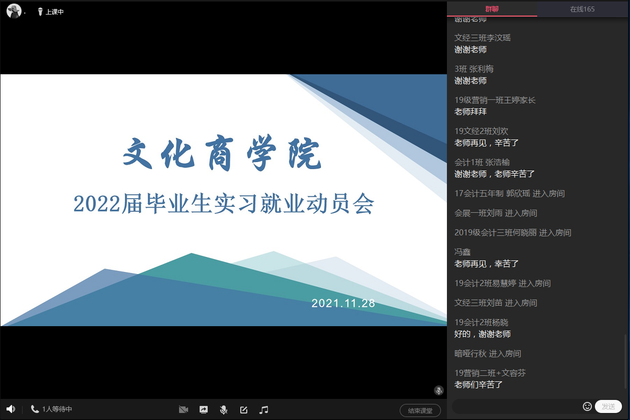This screenshot has width=630, height=420.
Task: Open the waiting callers phone icon
Action: click(x=35, y=409)
